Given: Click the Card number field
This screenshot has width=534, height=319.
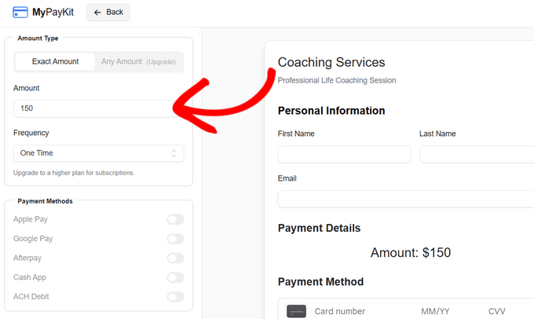Looking at the screenshot, I should pyautogui.click(x=357, y=311).
